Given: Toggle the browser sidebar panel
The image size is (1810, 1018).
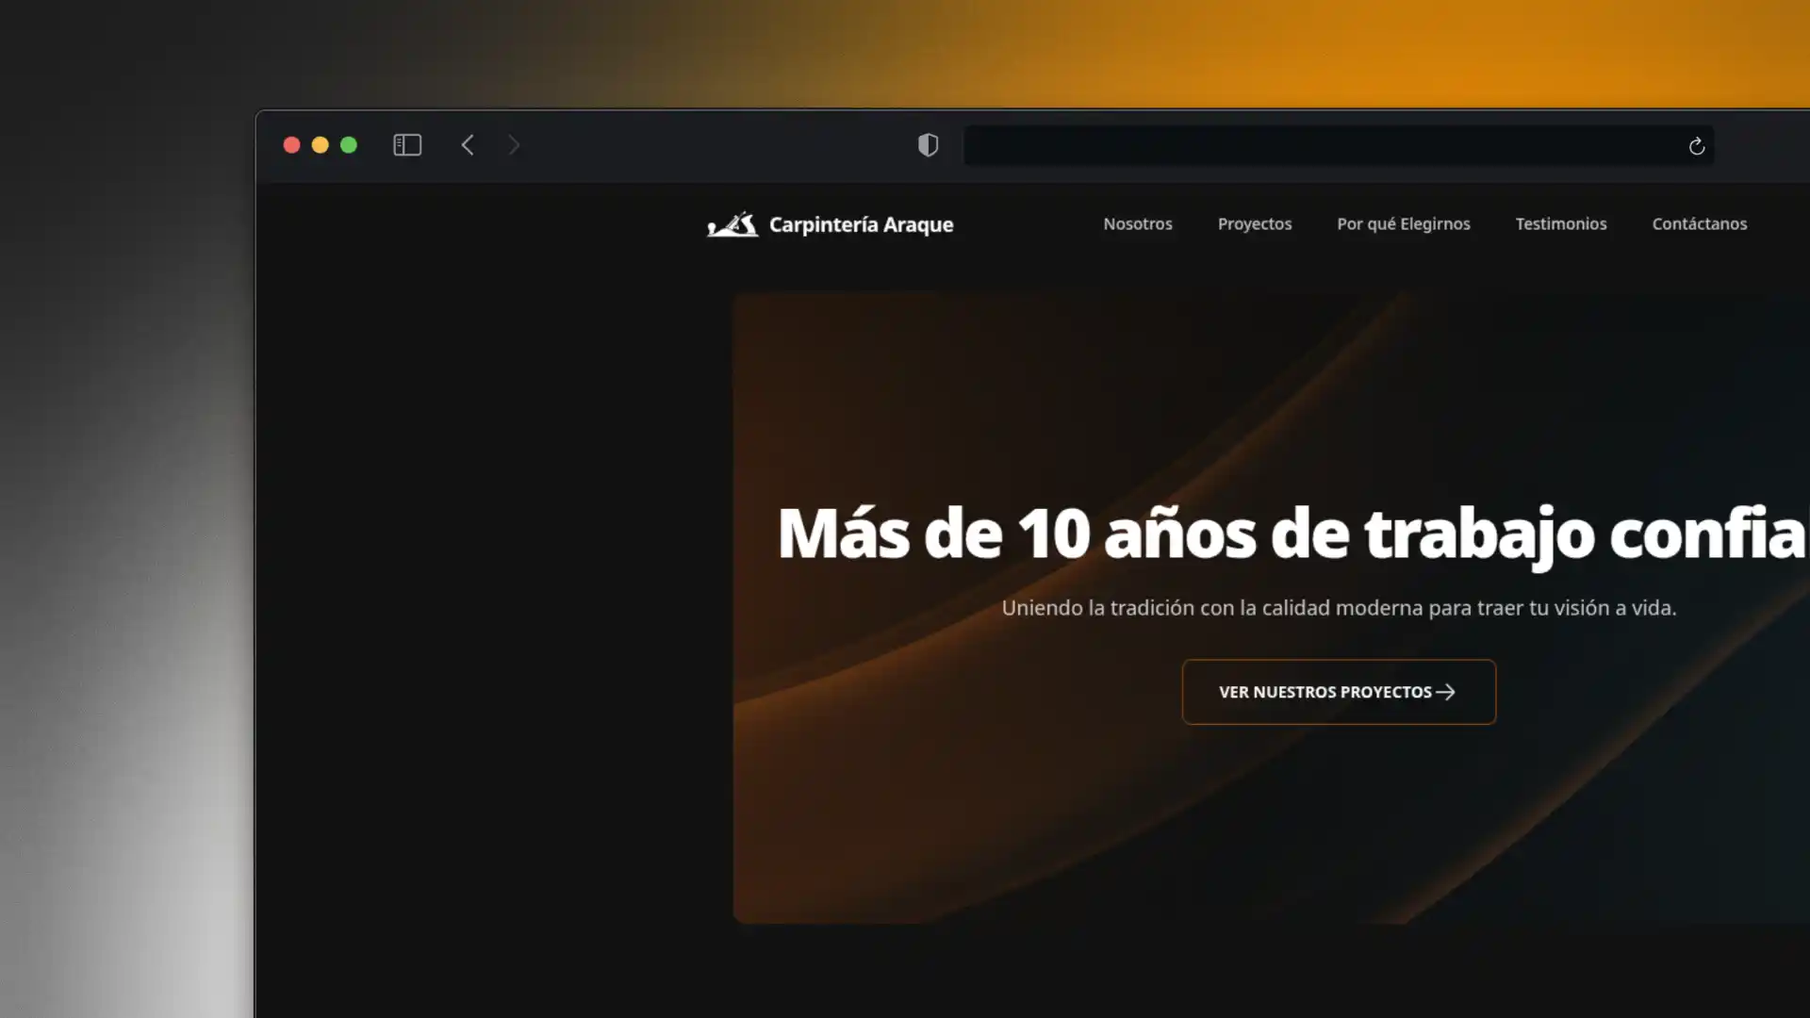Looking at the screenshot, I should coord(407,145).
